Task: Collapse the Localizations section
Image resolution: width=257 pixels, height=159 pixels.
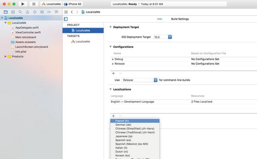Action: pos(111,89)
